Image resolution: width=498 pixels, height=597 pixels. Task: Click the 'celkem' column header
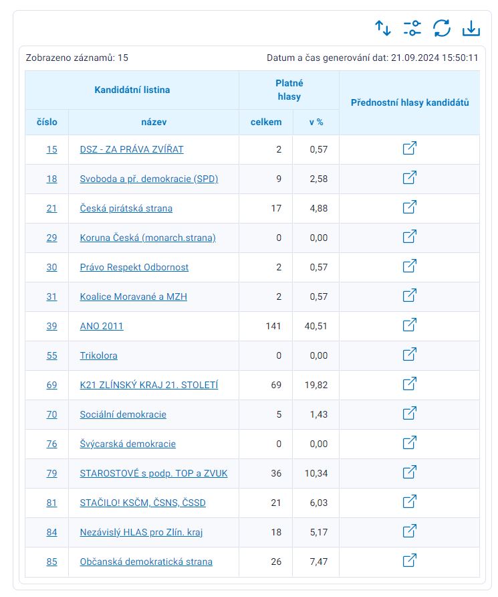266,122
